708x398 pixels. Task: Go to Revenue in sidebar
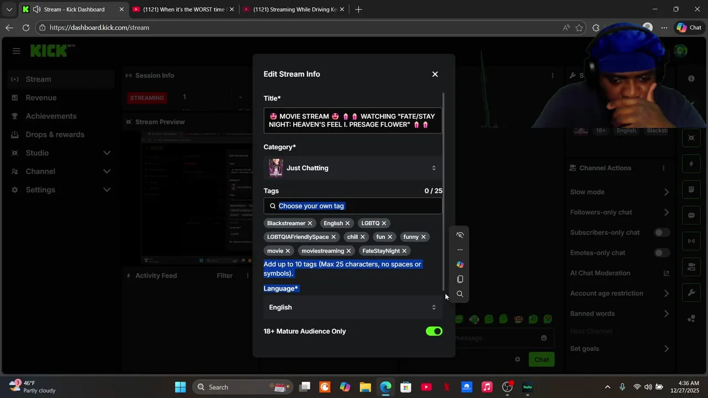coord(61,98)
